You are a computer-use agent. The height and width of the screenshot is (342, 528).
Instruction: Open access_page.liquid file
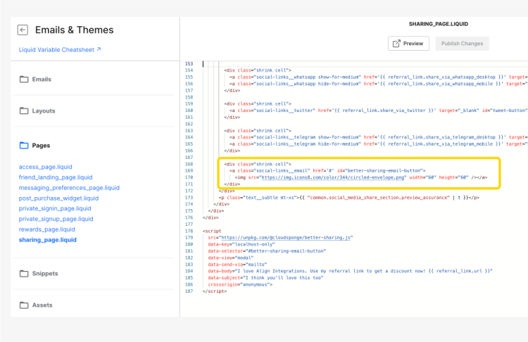coord(46,167)
